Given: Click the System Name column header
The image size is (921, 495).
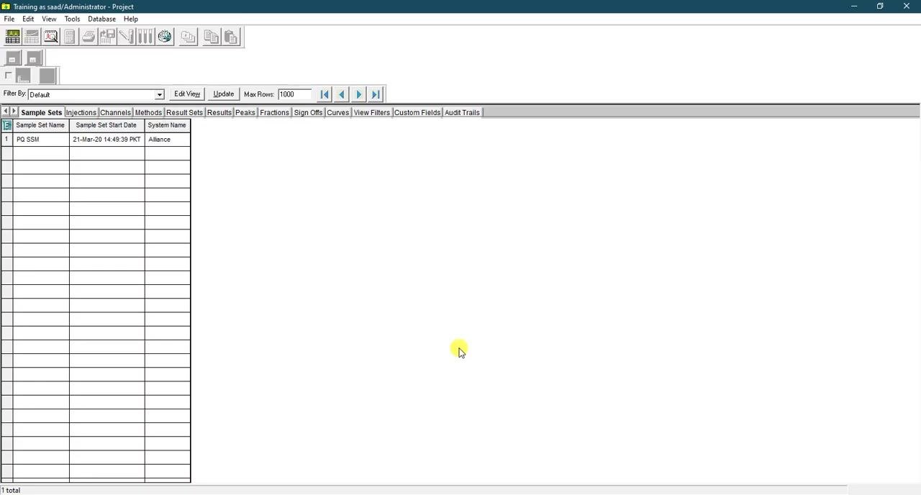Looking at the screenshot, I should [167, 125].
